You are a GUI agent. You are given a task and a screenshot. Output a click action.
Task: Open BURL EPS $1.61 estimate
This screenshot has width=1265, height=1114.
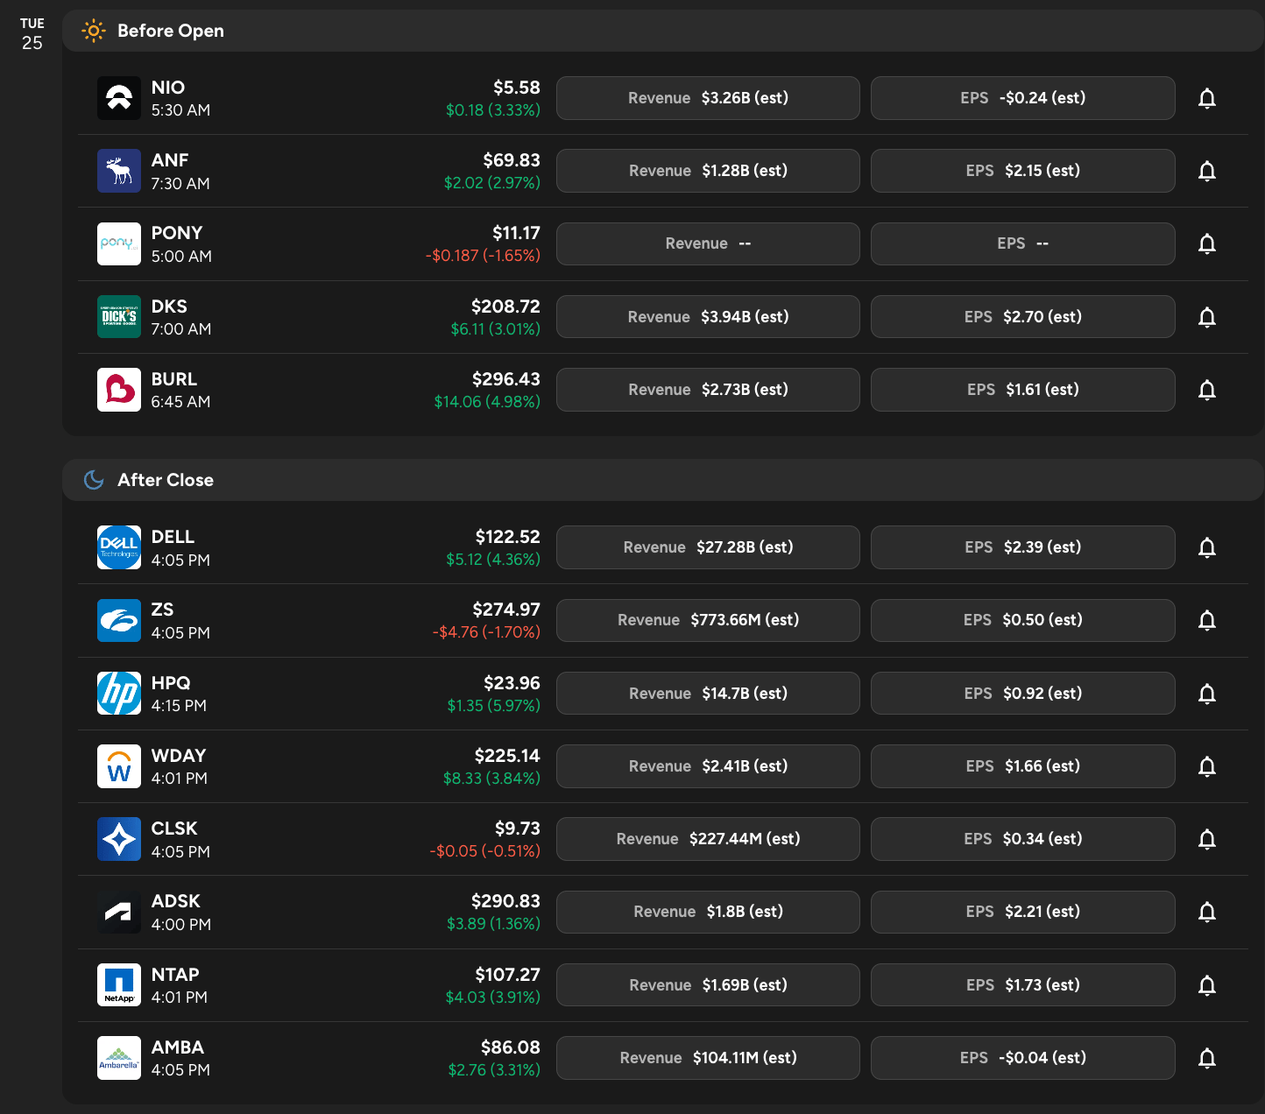click(1023, 390)
